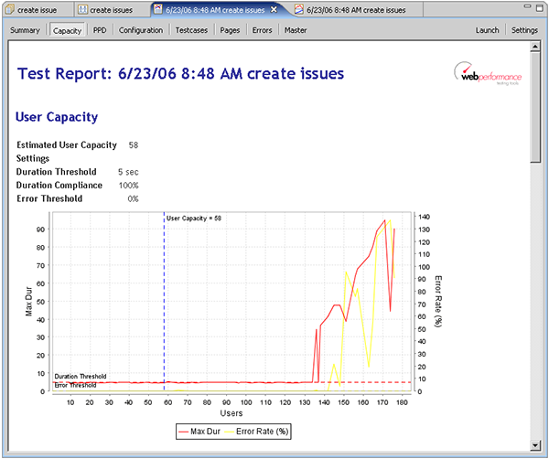
Task: Click the vertical scrollbar thumb
Action: tap(535, 107)
